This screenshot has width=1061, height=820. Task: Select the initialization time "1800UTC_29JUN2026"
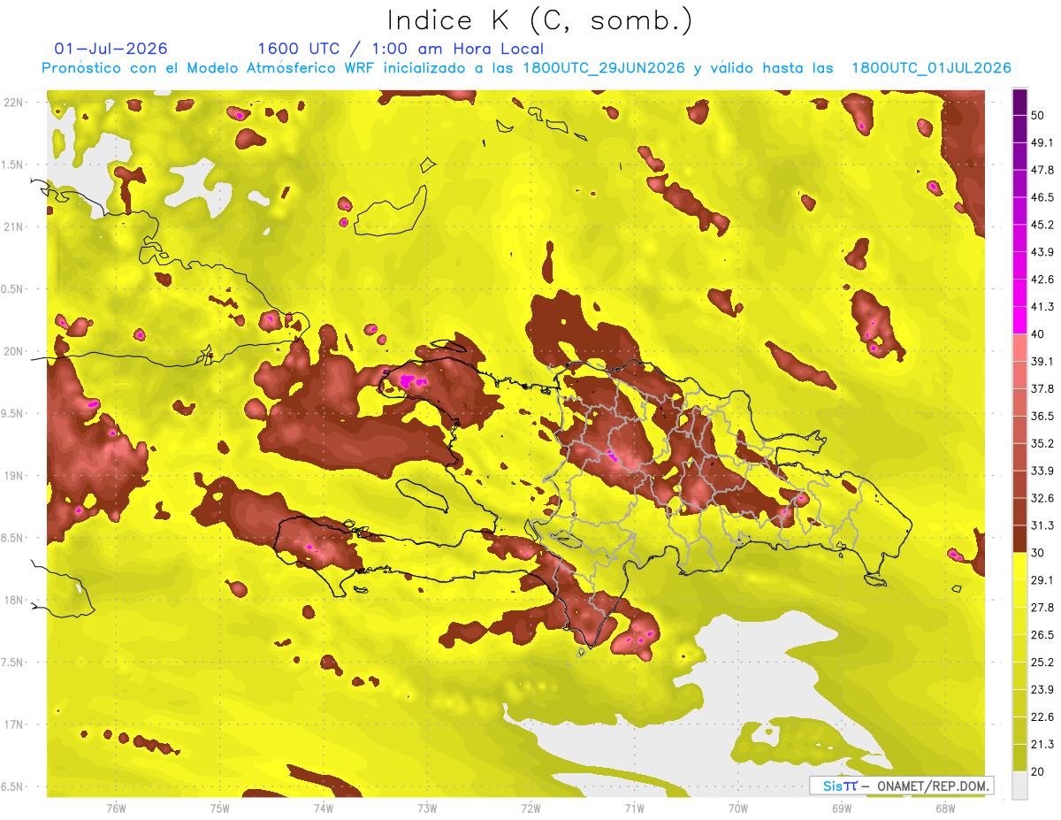[x=604, y=68]
